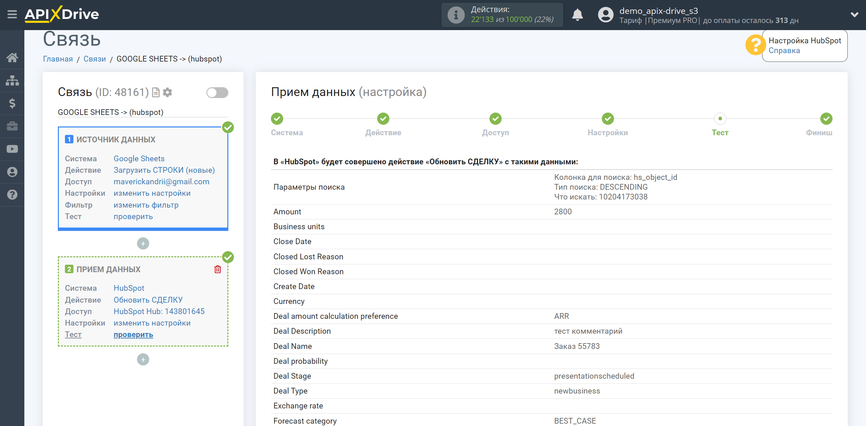Viewport: 866px width, 426px height.
Task: Click Deal Stage value presentationscheduled
Action: click(x=594, y=376)
